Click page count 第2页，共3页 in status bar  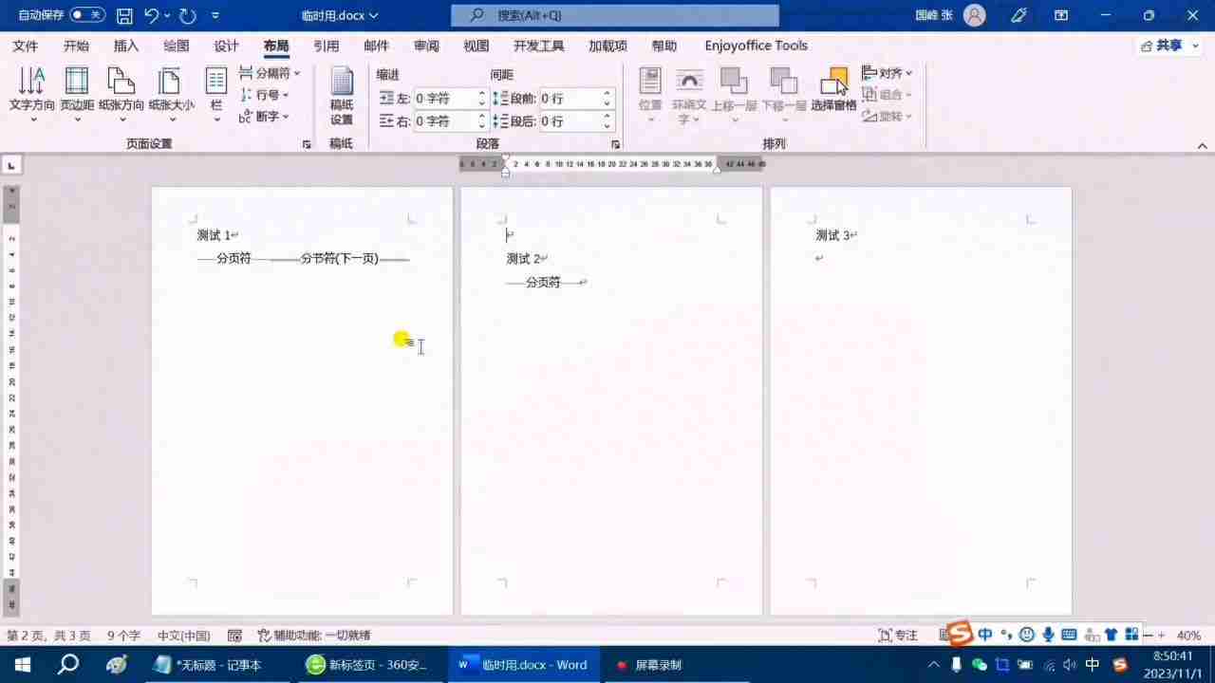pyautogui.click(x=48, y=636)
